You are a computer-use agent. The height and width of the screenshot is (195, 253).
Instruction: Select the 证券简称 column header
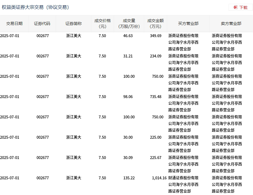pyautogui.click(x=73, y=24)
